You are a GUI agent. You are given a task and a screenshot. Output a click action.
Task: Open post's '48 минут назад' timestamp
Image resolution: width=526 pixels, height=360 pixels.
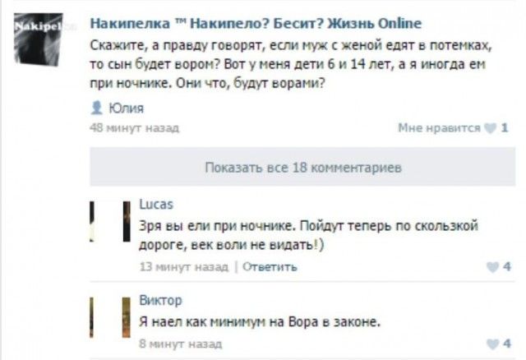(x=135, y=128)
